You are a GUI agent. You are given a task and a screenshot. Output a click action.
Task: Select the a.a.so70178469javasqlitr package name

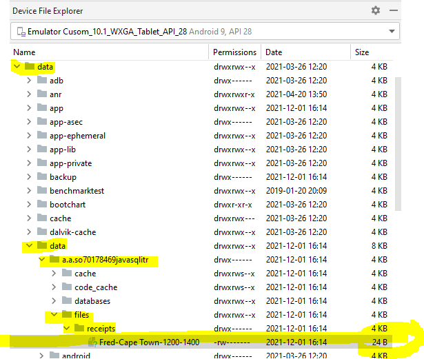point(105,260)
